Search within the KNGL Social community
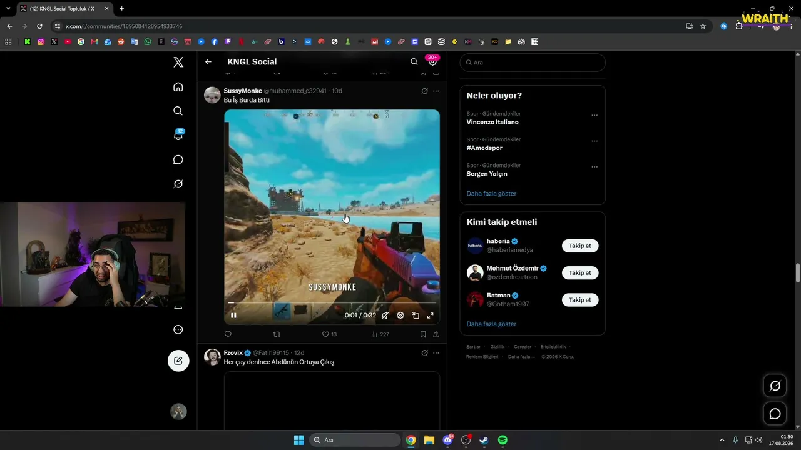Screen dimensions: 801x450 click(x=414, y=62)
